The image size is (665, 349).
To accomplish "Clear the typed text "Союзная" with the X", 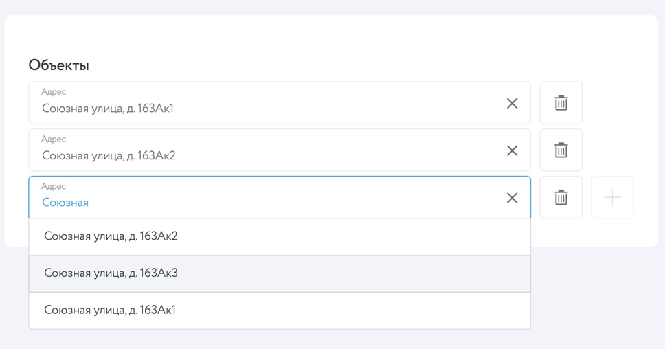I will (x=512, y=198).
